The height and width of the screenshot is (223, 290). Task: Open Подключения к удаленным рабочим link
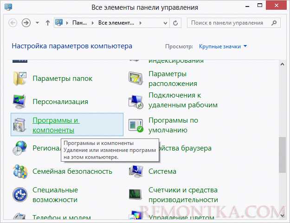point(183,100)
